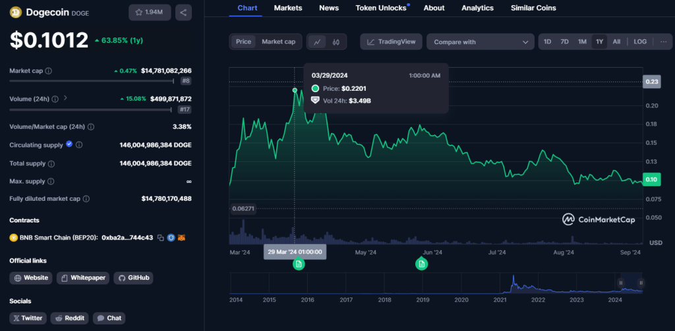
Task: Click the right handle of timeline range slider
Action: [x=639, y=283]
